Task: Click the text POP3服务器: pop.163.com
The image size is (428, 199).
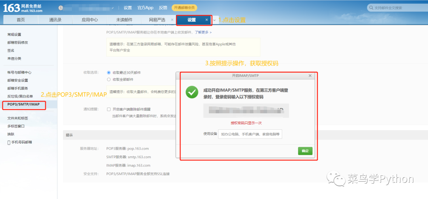Action: click(x=128, y=149)
